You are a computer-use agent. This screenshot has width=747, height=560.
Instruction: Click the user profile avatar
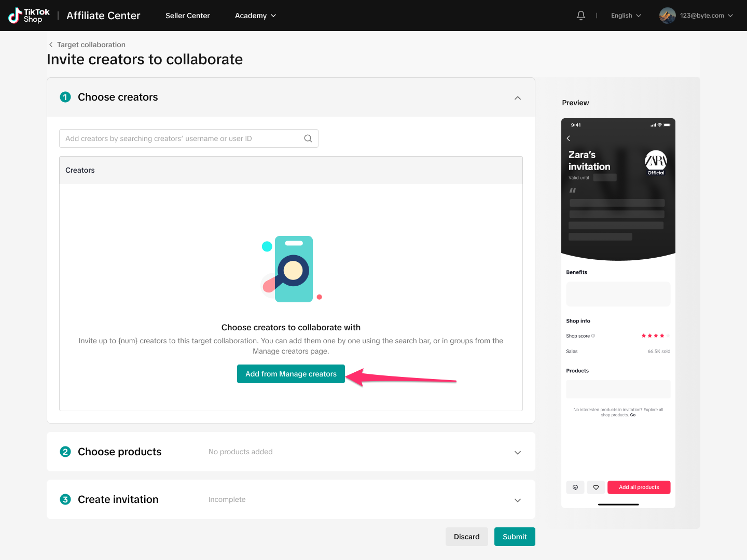coord(667,16)
